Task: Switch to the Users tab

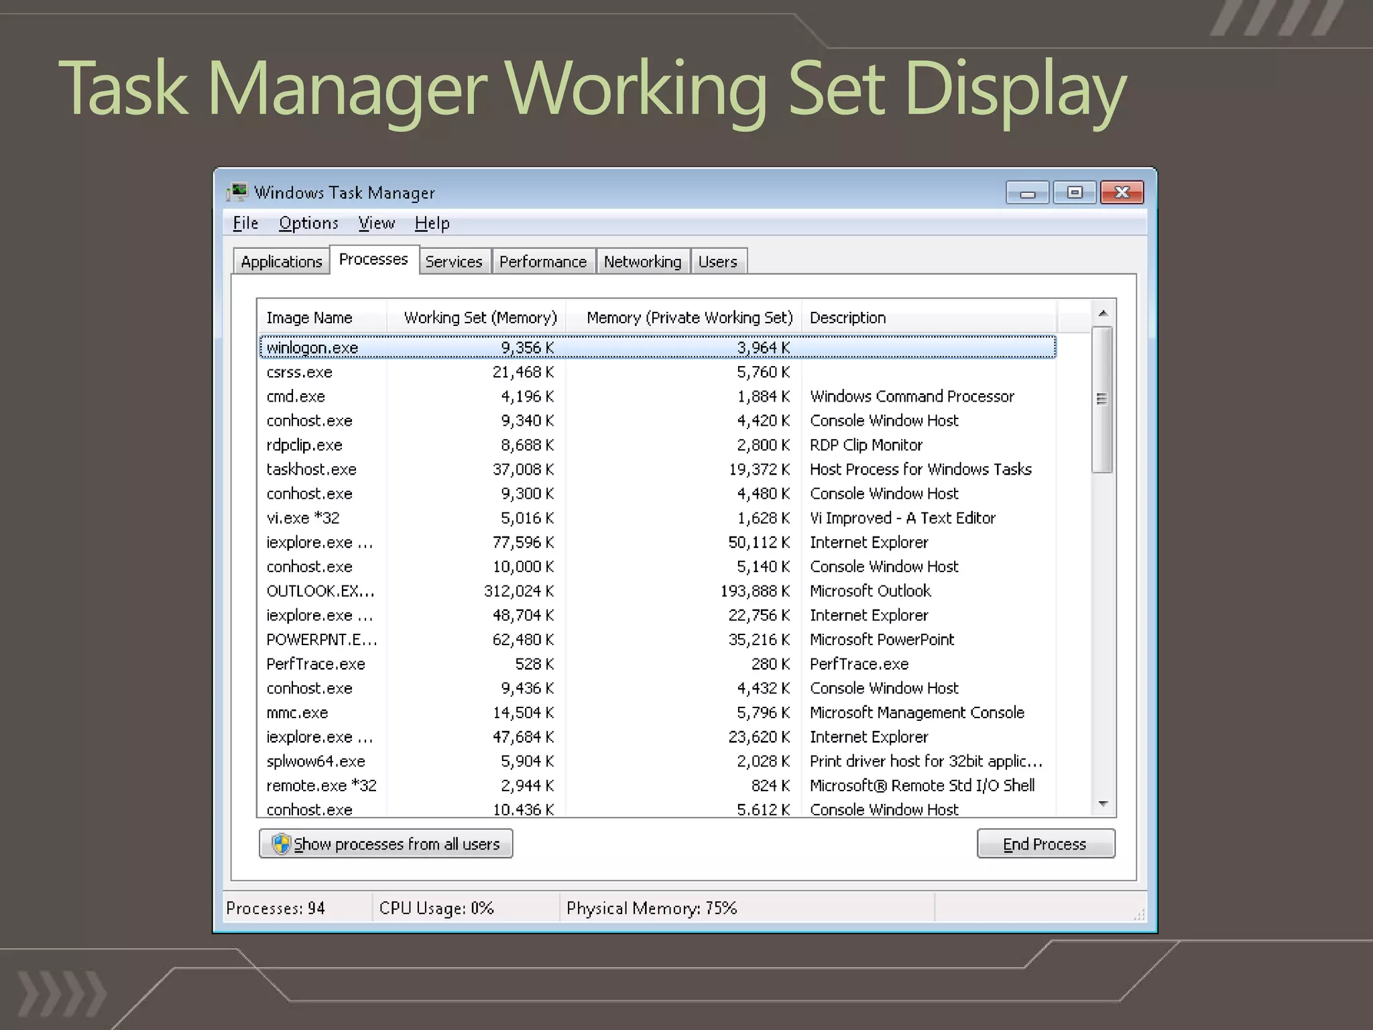Action: [717, 262]
